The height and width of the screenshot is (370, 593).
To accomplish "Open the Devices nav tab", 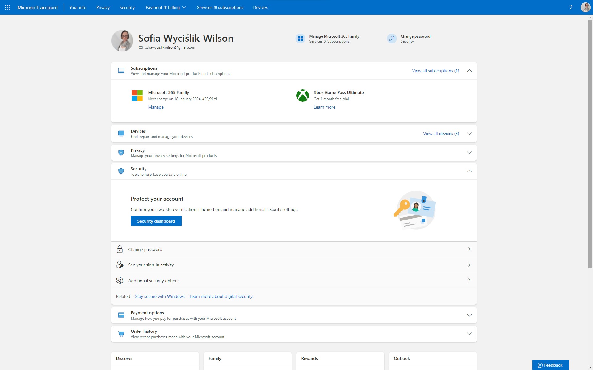I will (260, 7).
